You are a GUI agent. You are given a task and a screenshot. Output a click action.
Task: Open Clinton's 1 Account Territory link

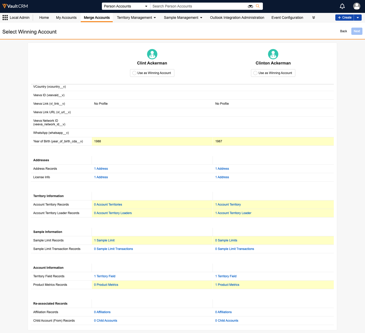(x=228, y=205)
